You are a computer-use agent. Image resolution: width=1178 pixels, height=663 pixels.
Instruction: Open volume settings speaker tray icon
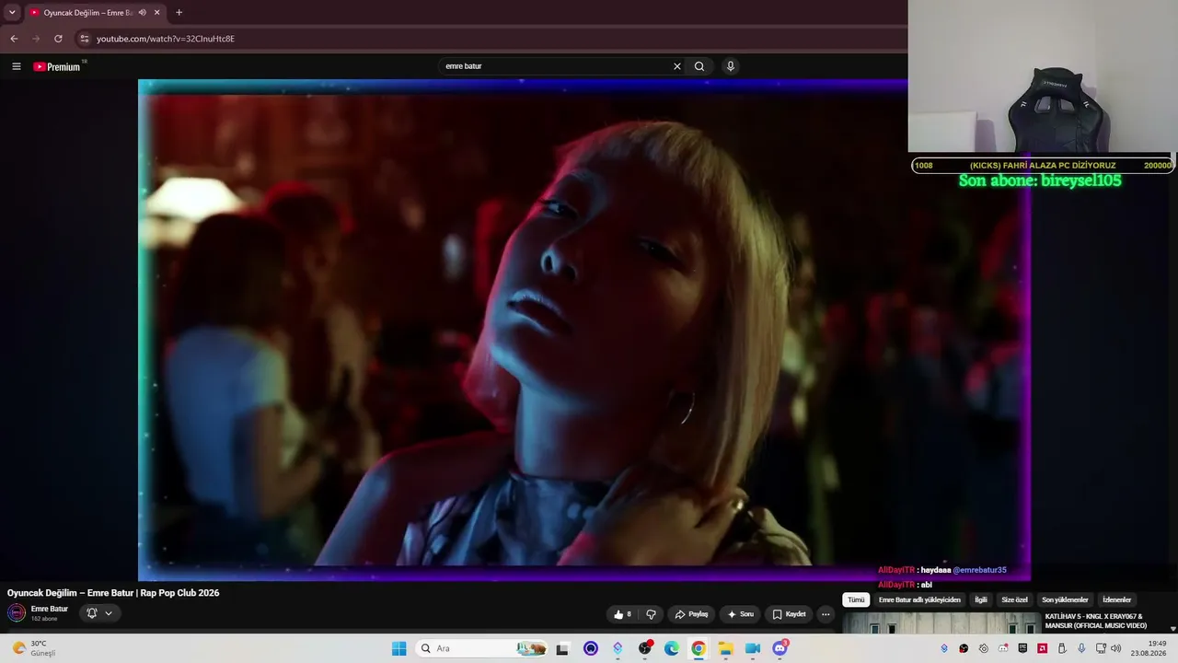[x=1115, y=648]
